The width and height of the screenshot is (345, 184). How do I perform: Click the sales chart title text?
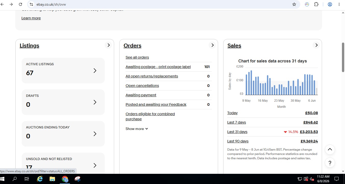272,61
